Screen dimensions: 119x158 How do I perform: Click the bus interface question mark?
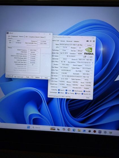92,63
